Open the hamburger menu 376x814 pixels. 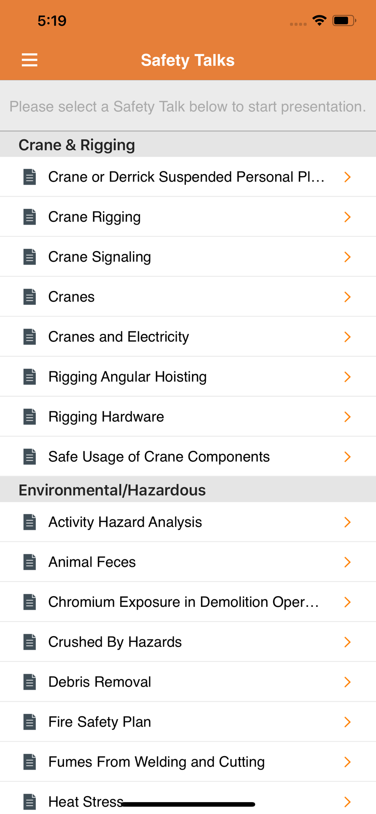tap(29, 60)
